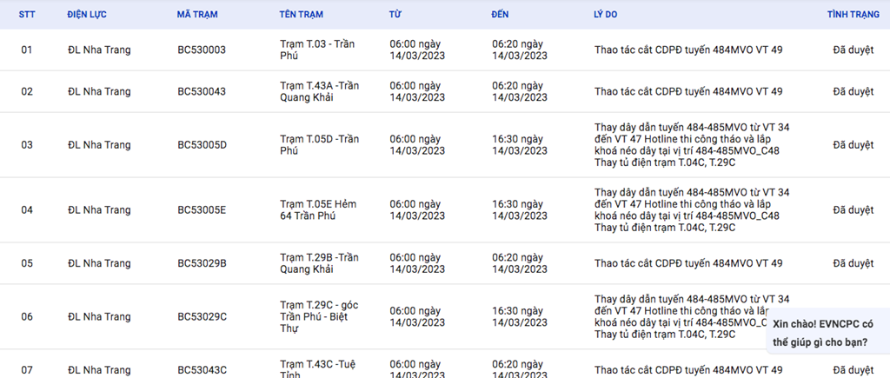Viewport: 890px width, 378px height.
Task: Select station code BC53029C
Action: point(202,316)
